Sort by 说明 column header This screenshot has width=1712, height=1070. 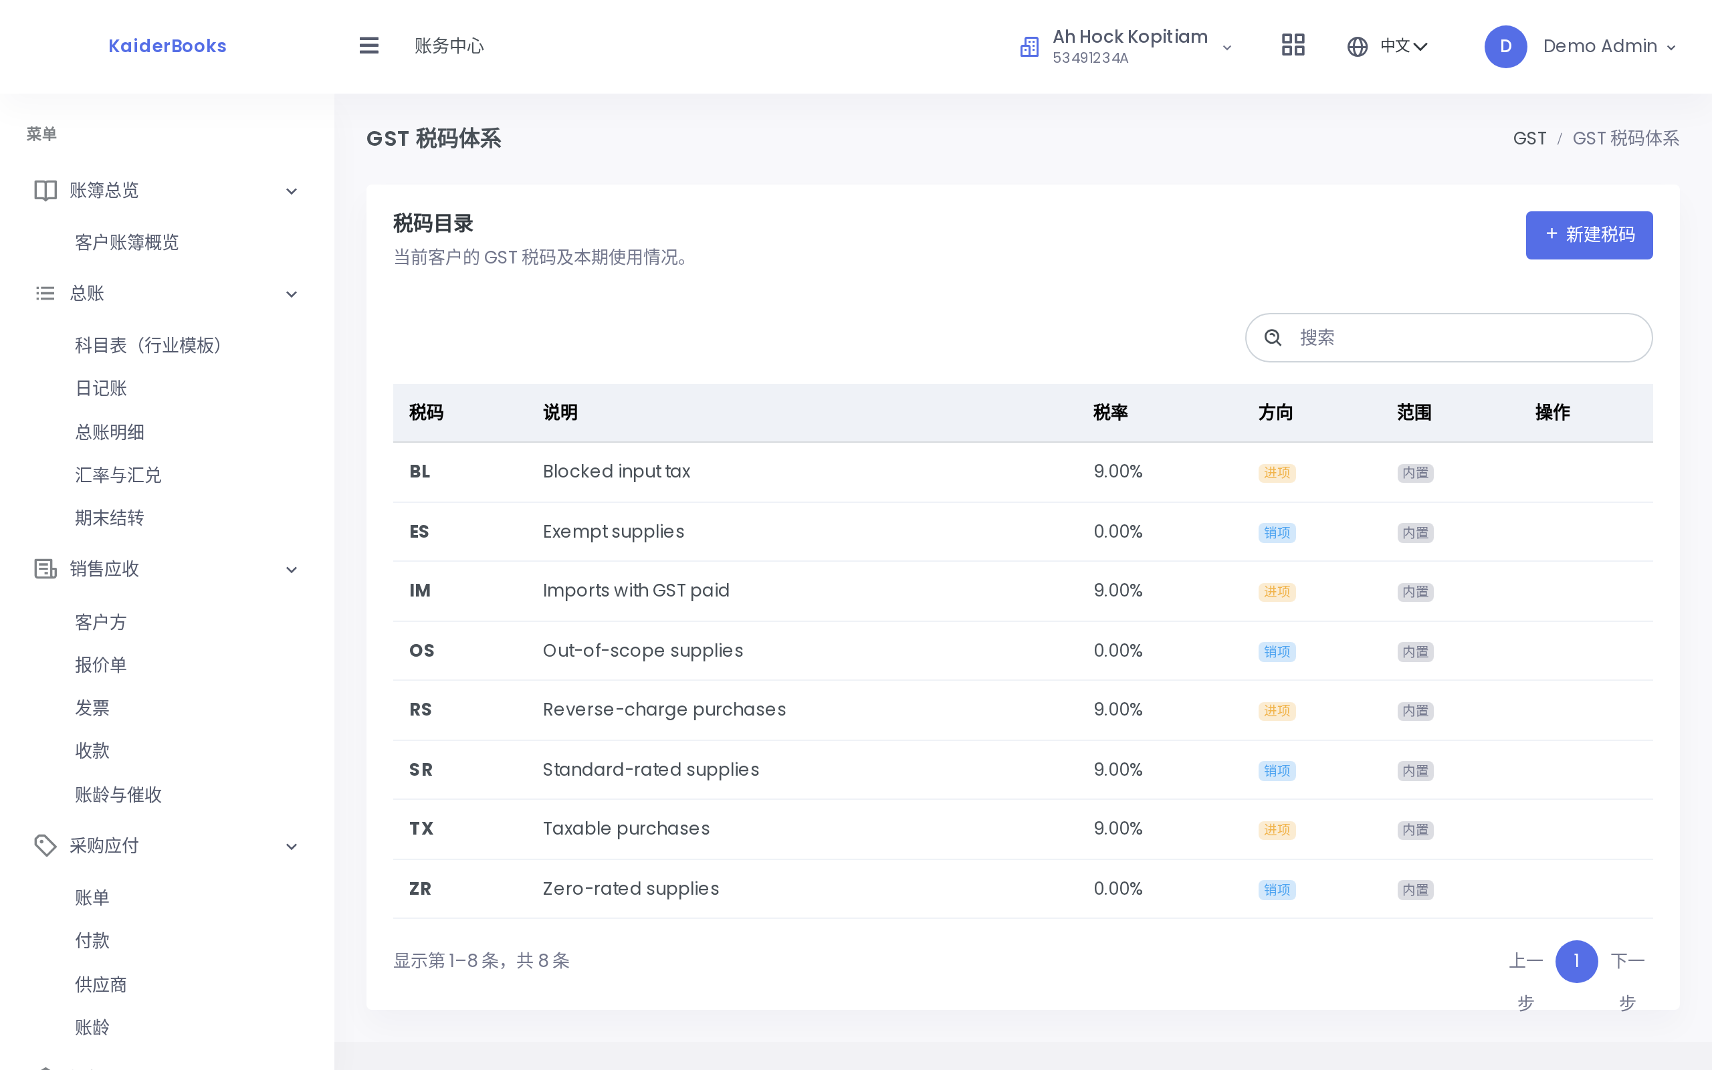point(560,413)
